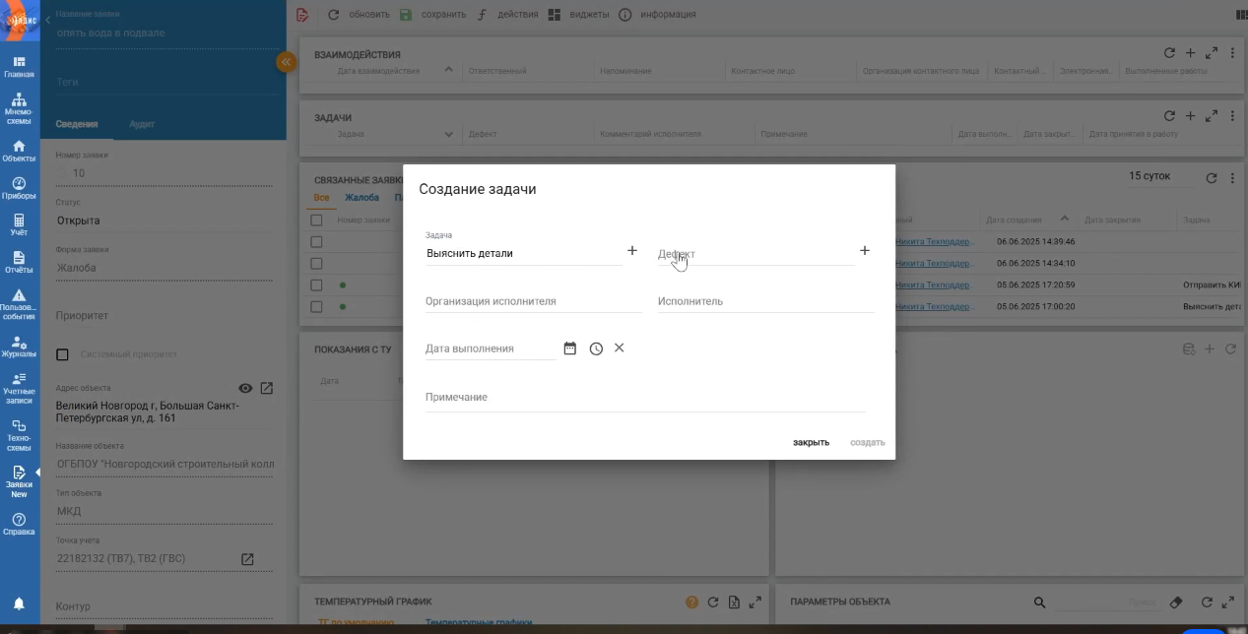Collapse the left panel with orange arrow button

(286, 62)
